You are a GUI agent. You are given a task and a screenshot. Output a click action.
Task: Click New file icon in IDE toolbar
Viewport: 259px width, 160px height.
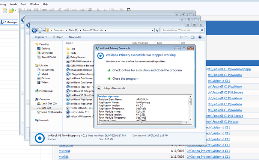5,11
